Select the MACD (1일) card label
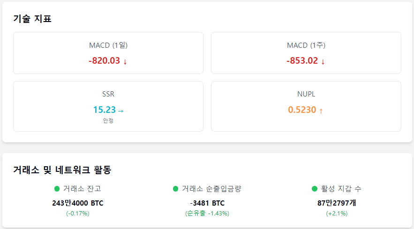 pos(108,45)
